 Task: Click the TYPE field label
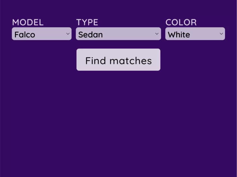87,22
